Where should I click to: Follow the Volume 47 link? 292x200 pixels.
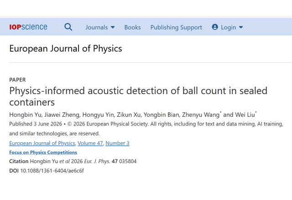click(90, 143)
